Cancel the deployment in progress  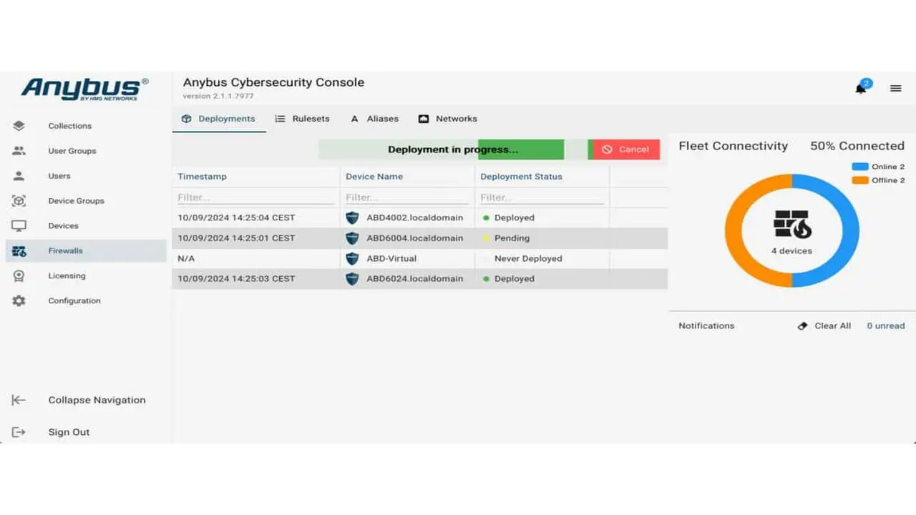coord(626,149)
